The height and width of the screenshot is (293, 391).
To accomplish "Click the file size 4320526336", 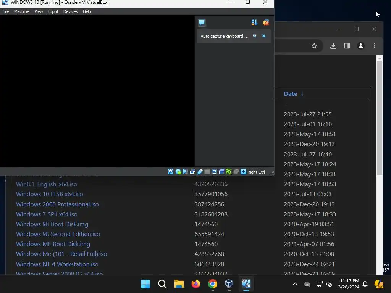I will 211,184.
